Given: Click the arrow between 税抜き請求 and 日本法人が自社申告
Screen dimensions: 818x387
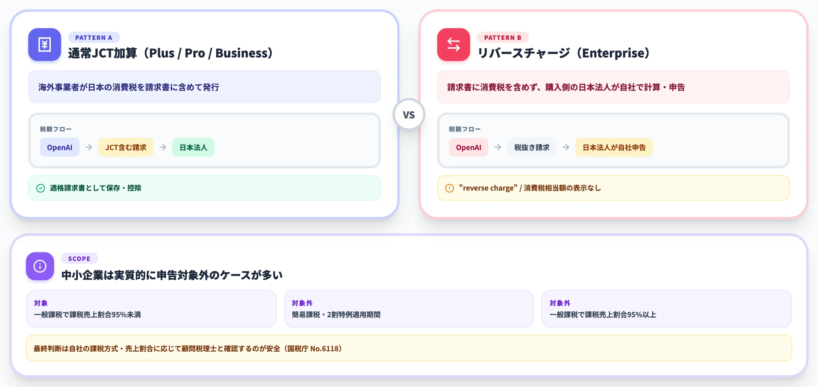Looking at the screenshot, I should click(566, 147).
